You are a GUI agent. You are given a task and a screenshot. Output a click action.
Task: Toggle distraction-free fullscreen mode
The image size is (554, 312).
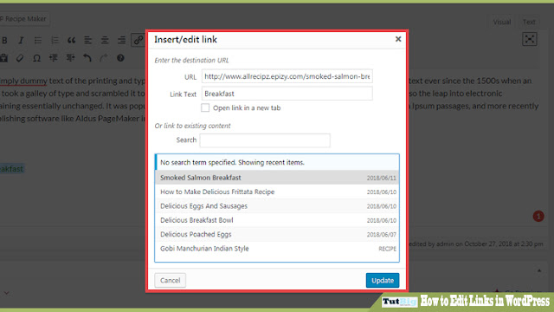[529, 39]
